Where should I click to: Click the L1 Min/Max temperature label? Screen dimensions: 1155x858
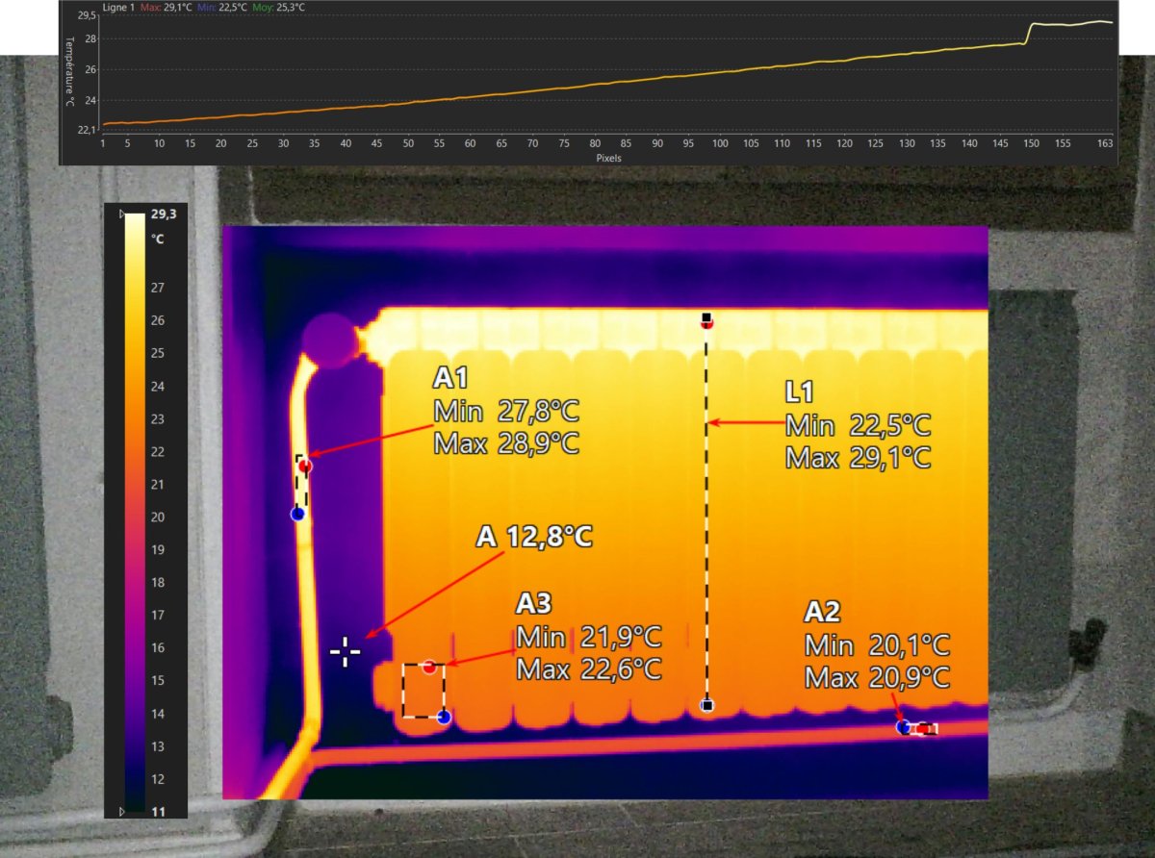pos(857,425)
